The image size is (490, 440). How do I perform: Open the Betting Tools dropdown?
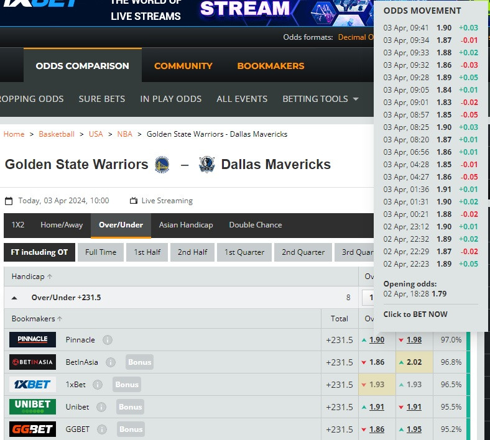[320, 99]
